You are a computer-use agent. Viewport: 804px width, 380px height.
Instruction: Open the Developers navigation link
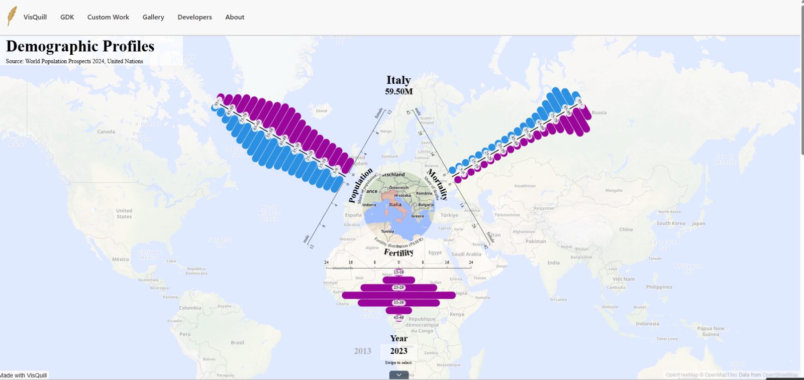tap(194, 17)
